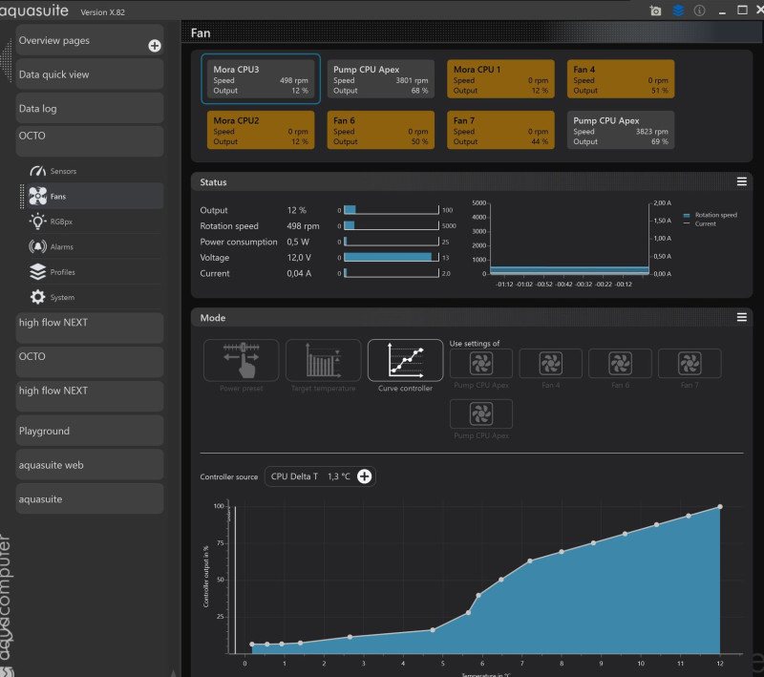Open Overview pages in the sidebar
This screenshot has height=677, width=764.
pos(90,40)
